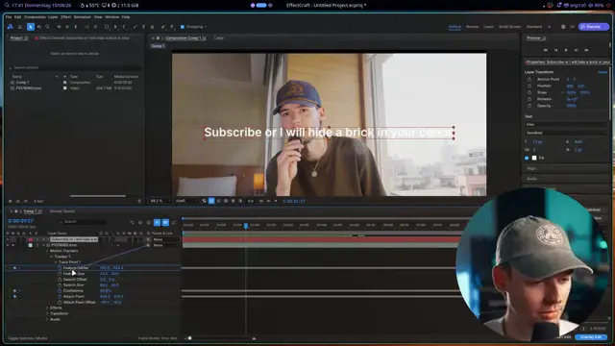Image resolution: width=615 pixels, height=346 pixels.
Task: Play the preview in Preview panel
Action: click(x=566, y=50)
